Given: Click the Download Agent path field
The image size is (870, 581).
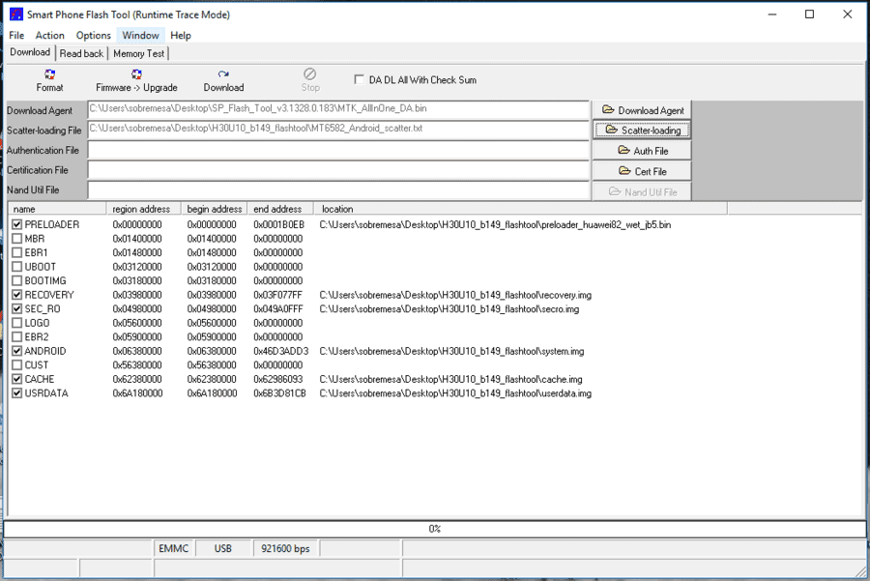Looking at the screenshot, I should pyautogui.click(x=338, y=109).
